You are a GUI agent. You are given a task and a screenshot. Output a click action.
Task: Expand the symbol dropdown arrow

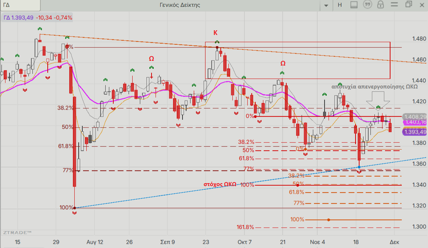click(x=326, y=5)
